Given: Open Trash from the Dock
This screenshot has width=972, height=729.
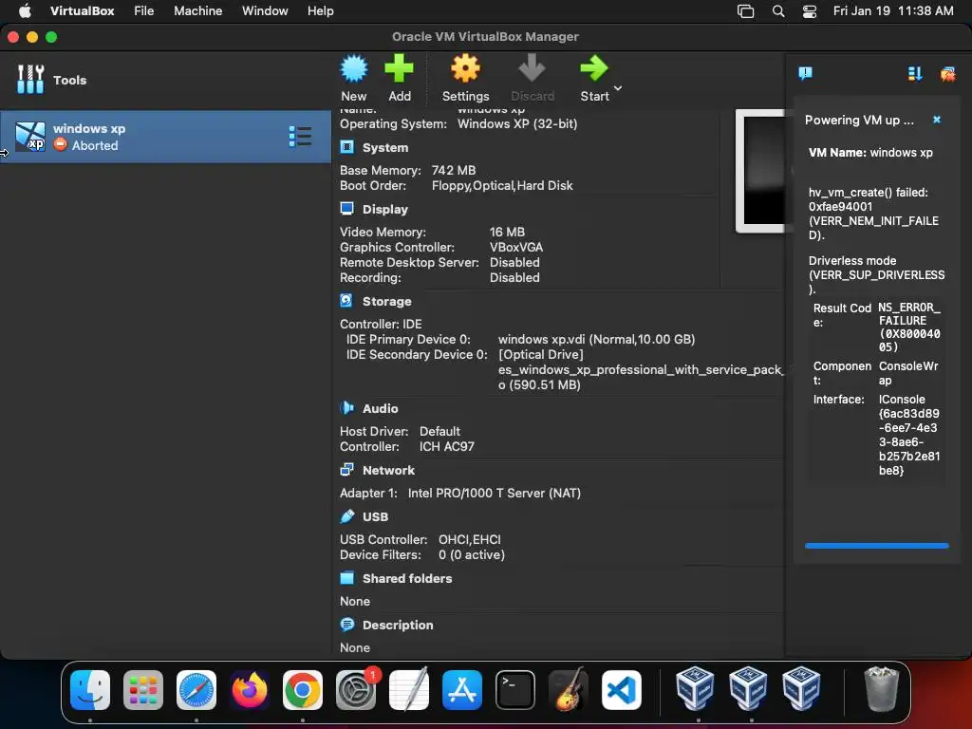Looking at the screenshot, I should [881, 689].
